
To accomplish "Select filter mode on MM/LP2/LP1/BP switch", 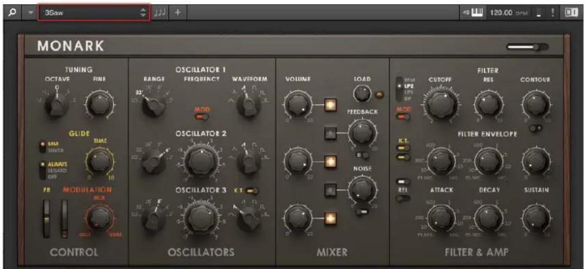I will pos(400,89).
